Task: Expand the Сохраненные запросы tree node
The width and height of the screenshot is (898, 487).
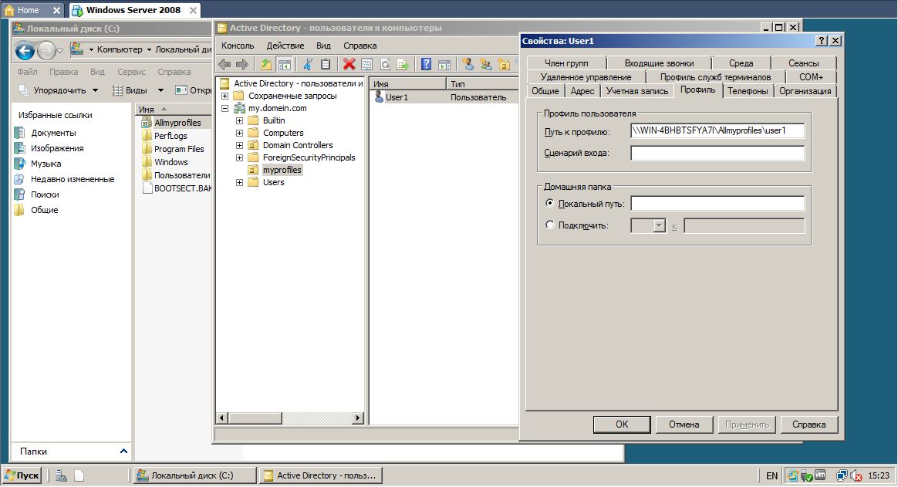Action: [x=224, y=96]
